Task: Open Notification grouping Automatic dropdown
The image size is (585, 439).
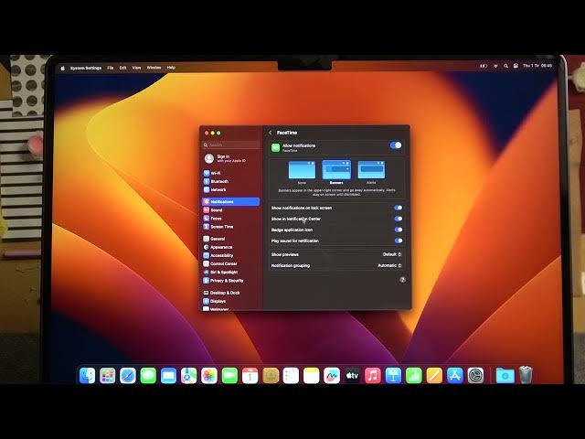Action: click(389, 265)
